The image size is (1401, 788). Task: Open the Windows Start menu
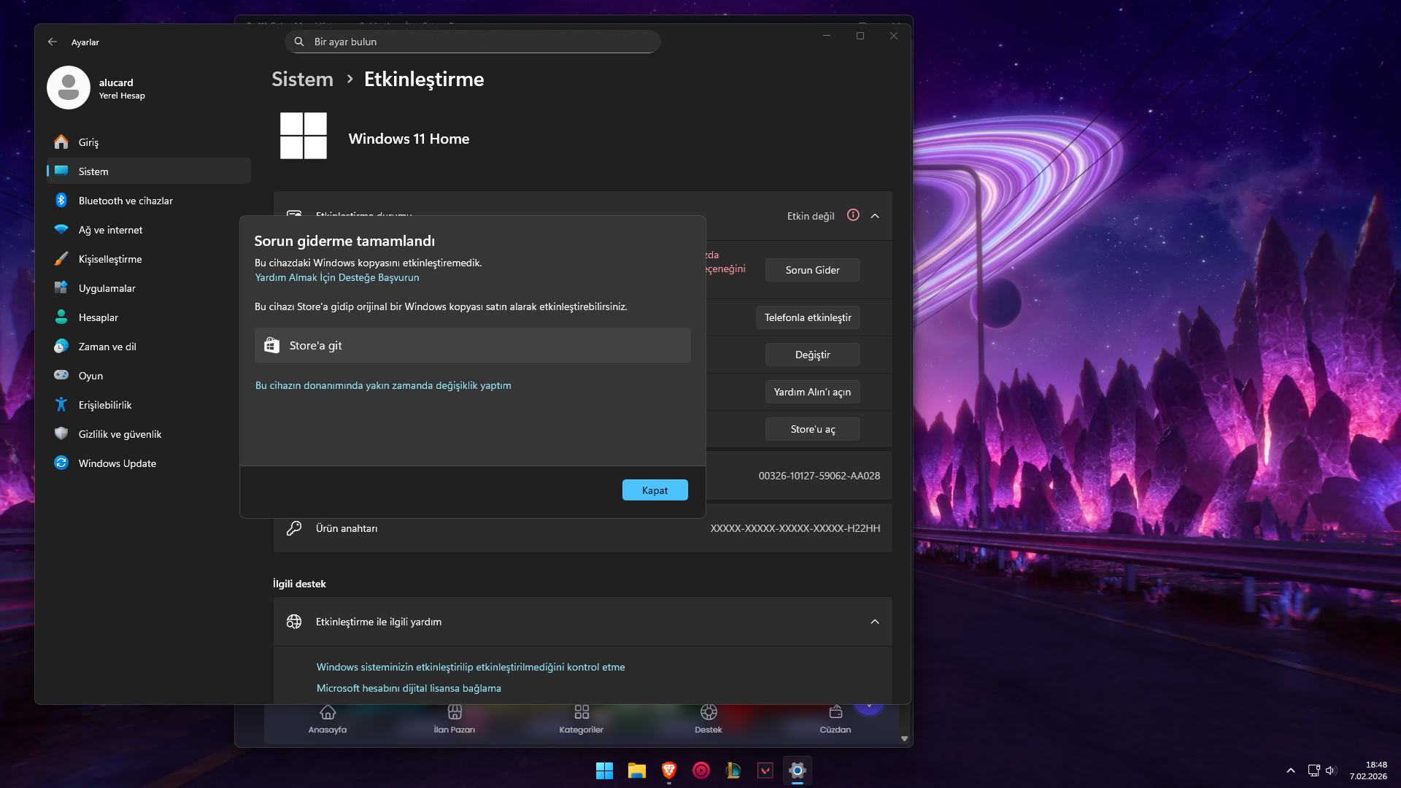coord(605,770)
